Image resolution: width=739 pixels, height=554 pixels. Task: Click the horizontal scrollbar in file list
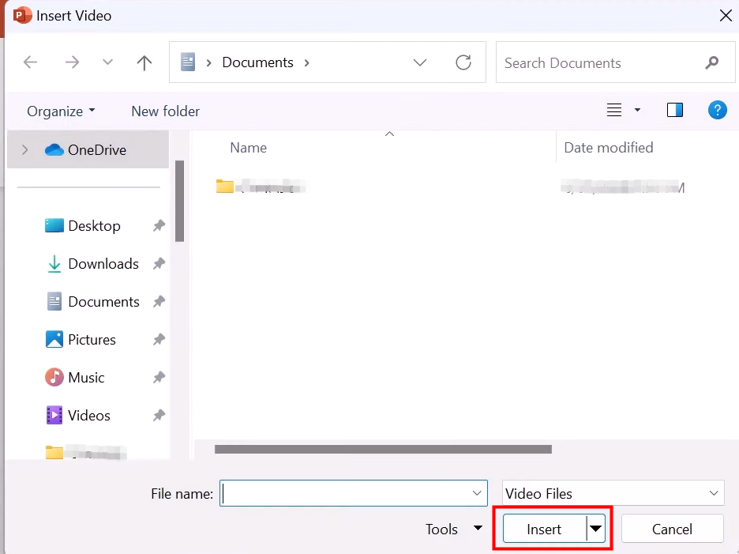383,450
